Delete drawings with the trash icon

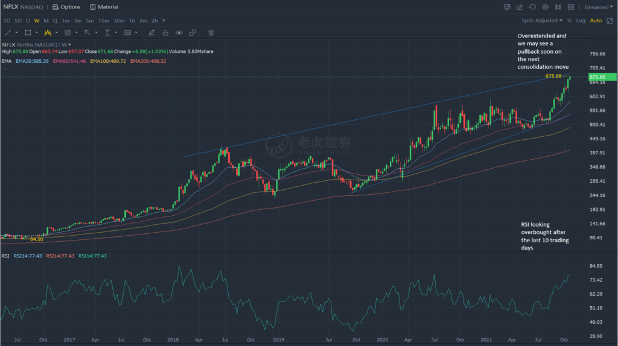pos(211,33)
